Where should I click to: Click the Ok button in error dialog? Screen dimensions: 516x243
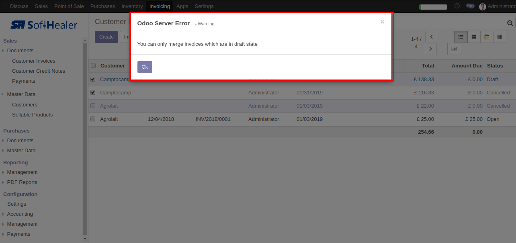point(145,67)
